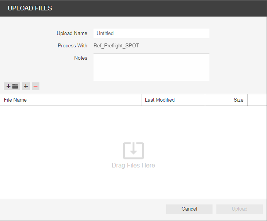Image resolution: width=267 pixels, height=221 pixels.
Task: Click the red minus remove icon
Action: 36,86
